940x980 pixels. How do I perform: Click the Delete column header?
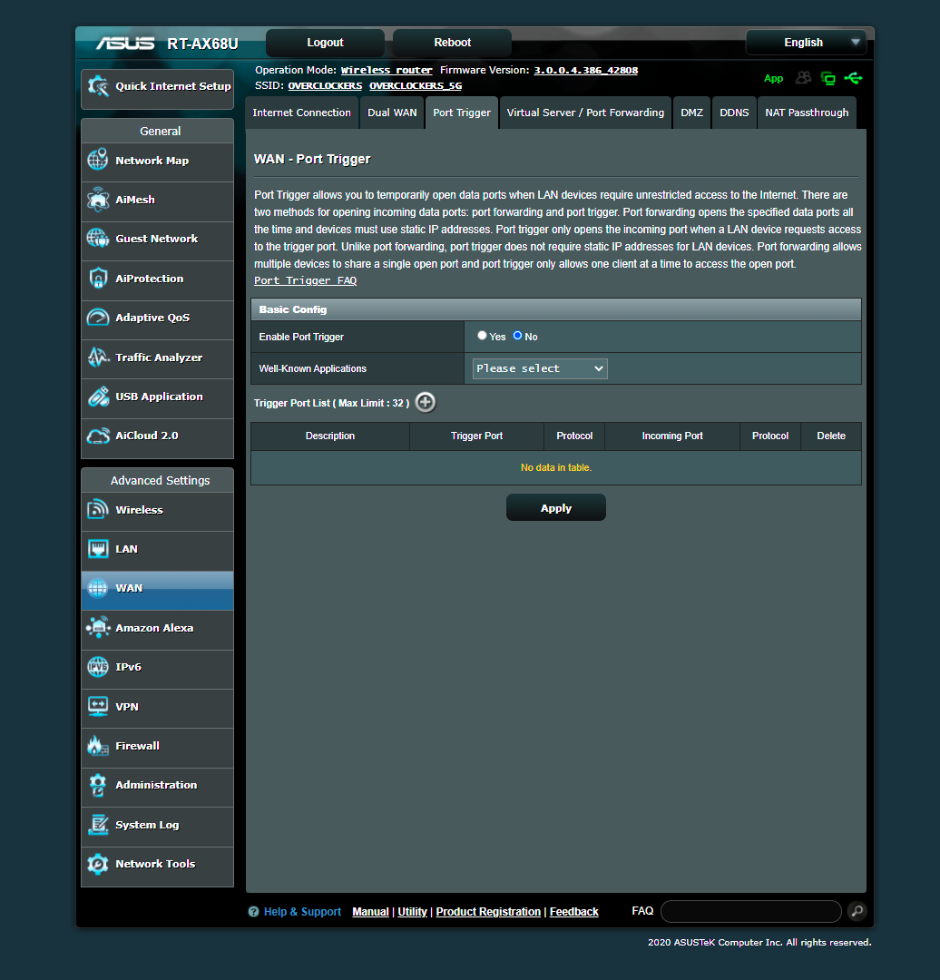831,436
